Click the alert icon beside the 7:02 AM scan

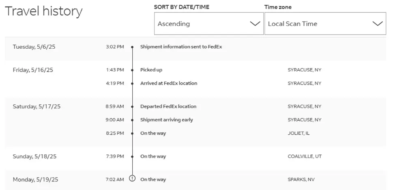coord(132,179)
